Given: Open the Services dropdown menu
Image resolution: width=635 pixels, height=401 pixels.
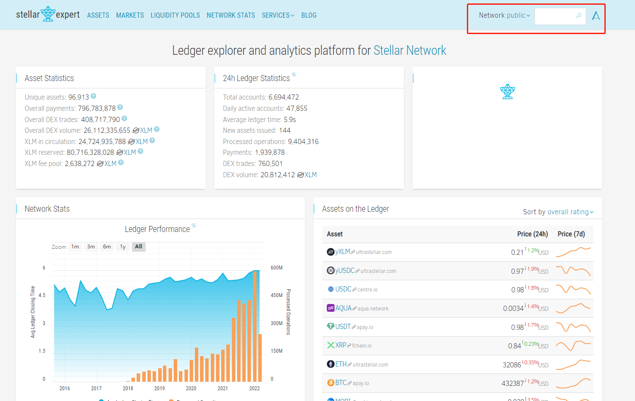Looking at the screenshot, I should tap(278, 16).
